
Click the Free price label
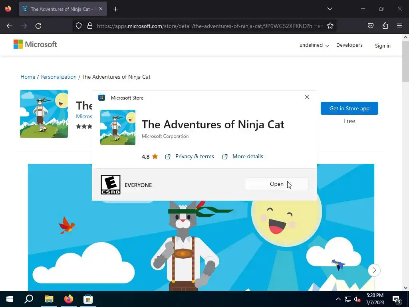(x=349, y=121)
